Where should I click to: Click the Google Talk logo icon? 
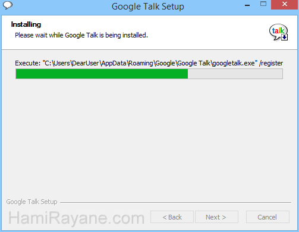[x=278, y=33]
